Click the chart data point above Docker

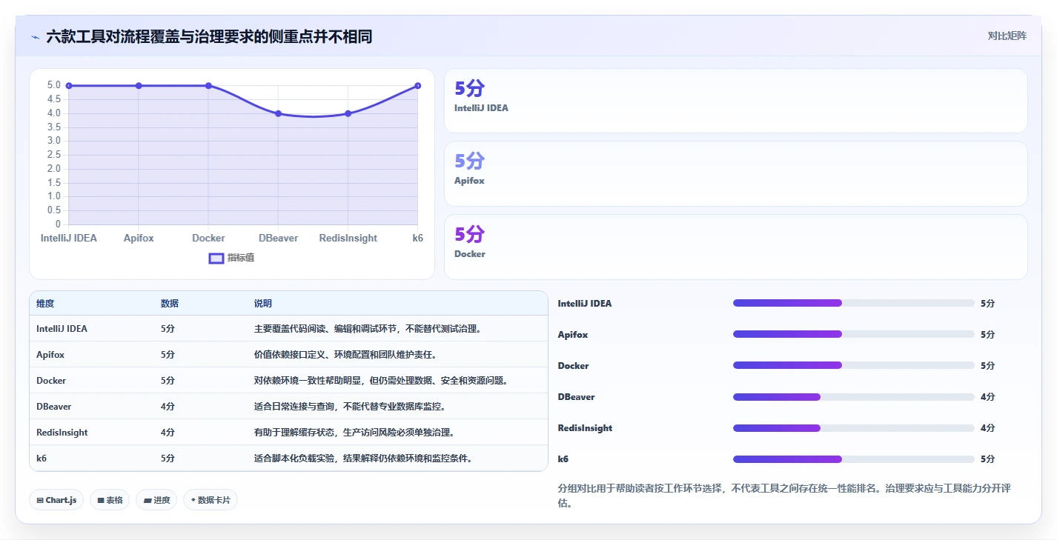(x=208, y=86)
